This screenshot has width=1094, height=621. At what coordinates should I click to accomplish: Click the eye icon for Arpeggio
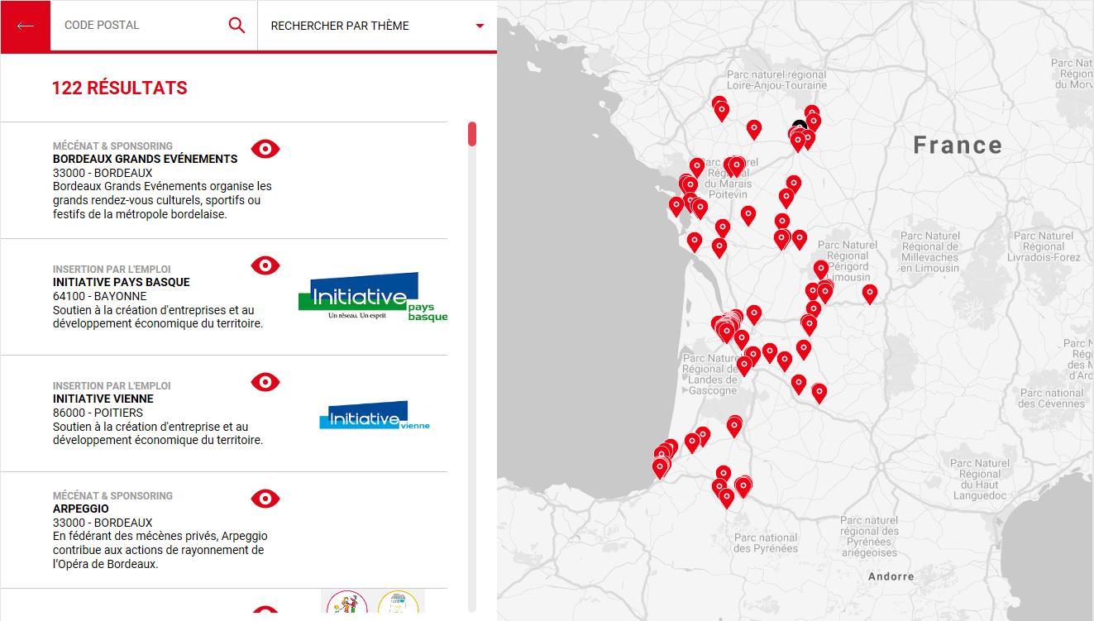(x=265, y=499)
